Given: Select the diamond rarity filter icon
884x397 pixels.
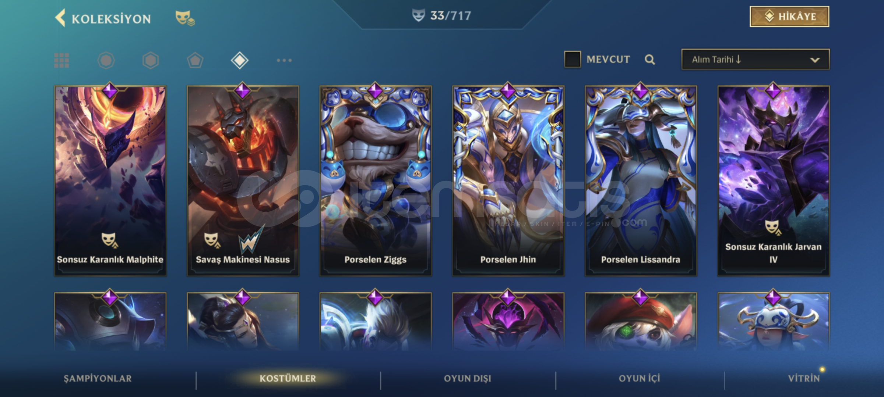Looking at the screenshot, I should click(240, 60).
